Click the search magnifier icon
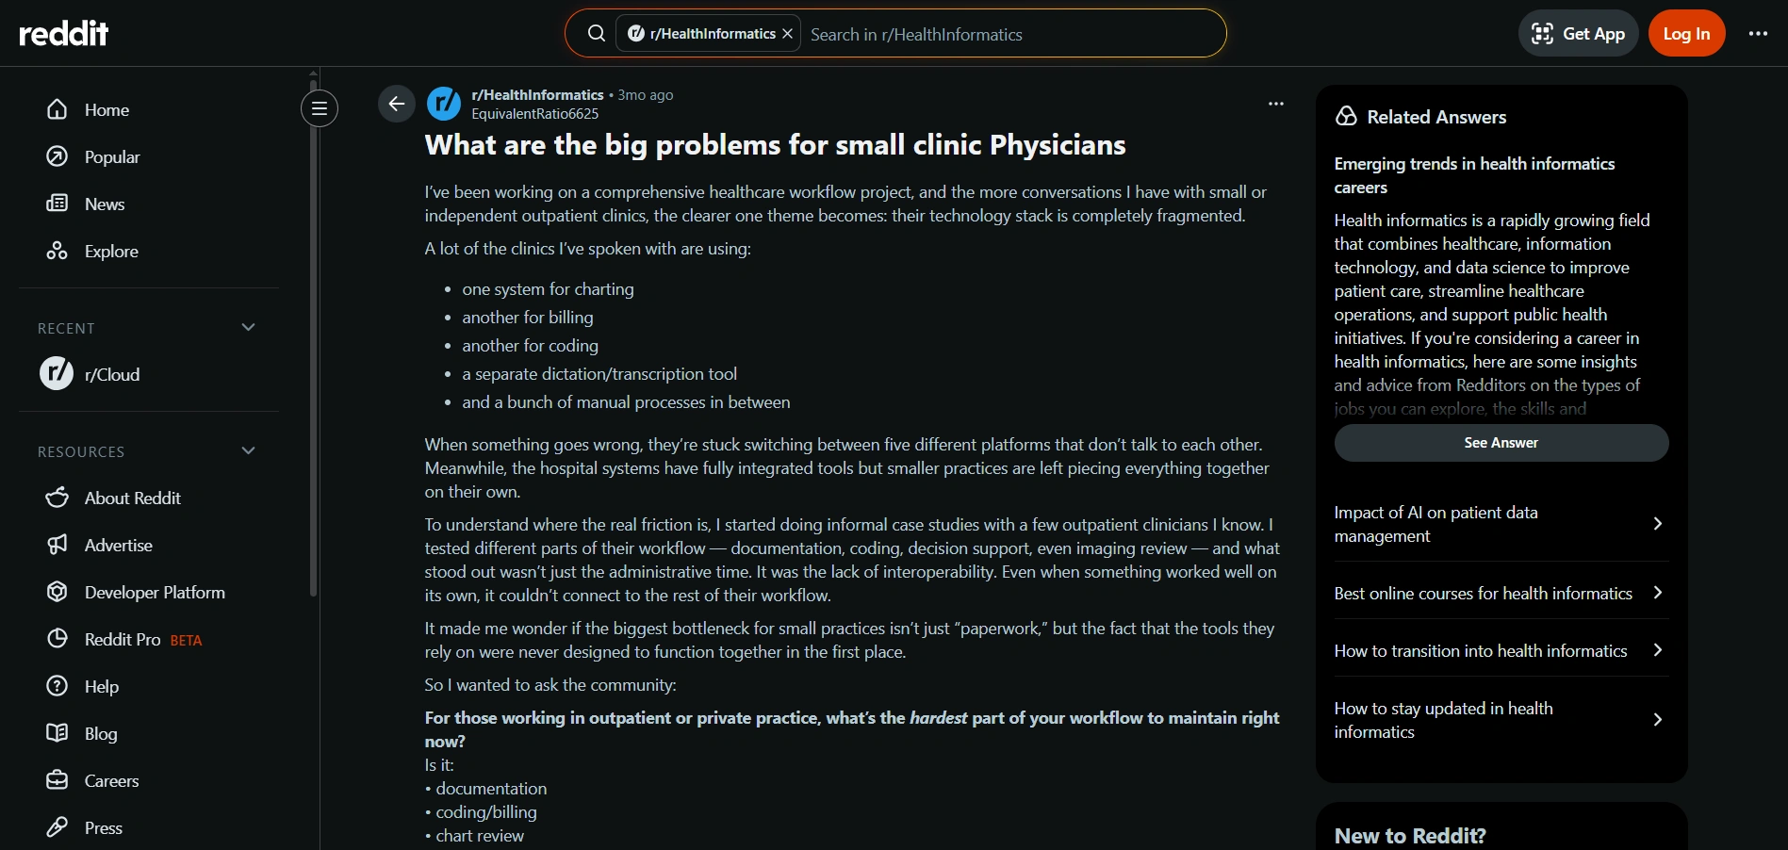Screen dimensions: 1788x850 (x=596, y=34)
